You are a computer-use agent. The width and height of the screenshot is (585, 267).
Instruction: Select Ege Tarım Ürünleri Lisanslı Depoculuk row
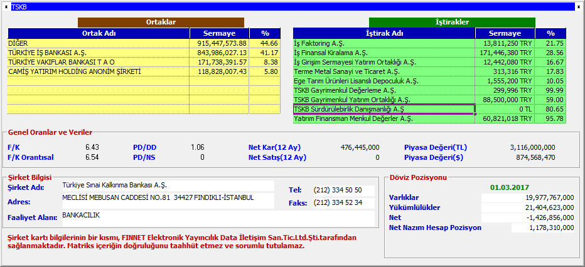pyautogui.click(x=429, y=81)
